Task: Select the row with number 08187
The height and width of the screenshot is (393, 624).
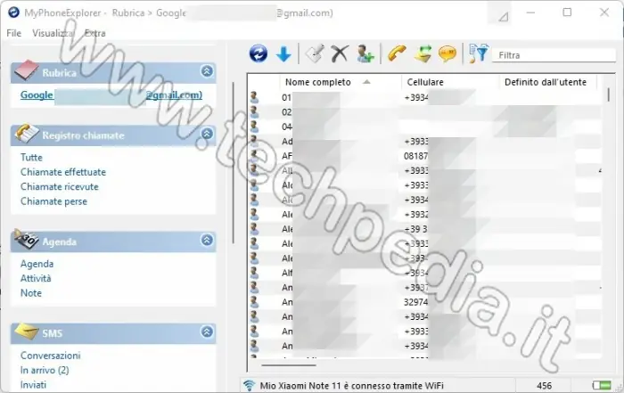Action: tap(425, 156)
